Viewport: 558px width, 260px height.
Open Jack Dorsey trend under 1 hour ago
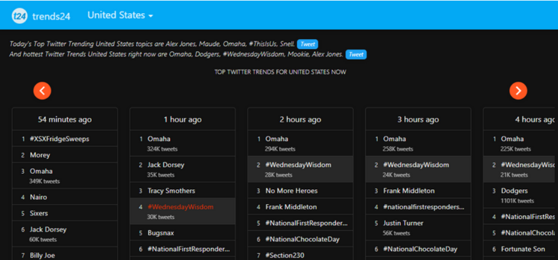click(x=166, y=165)
